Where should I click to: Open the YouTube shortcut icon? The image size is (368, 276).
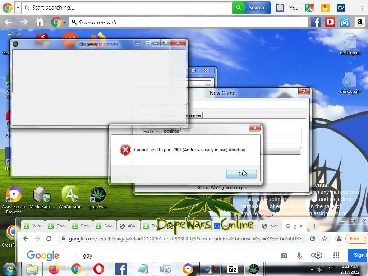(x=330, y=22)
